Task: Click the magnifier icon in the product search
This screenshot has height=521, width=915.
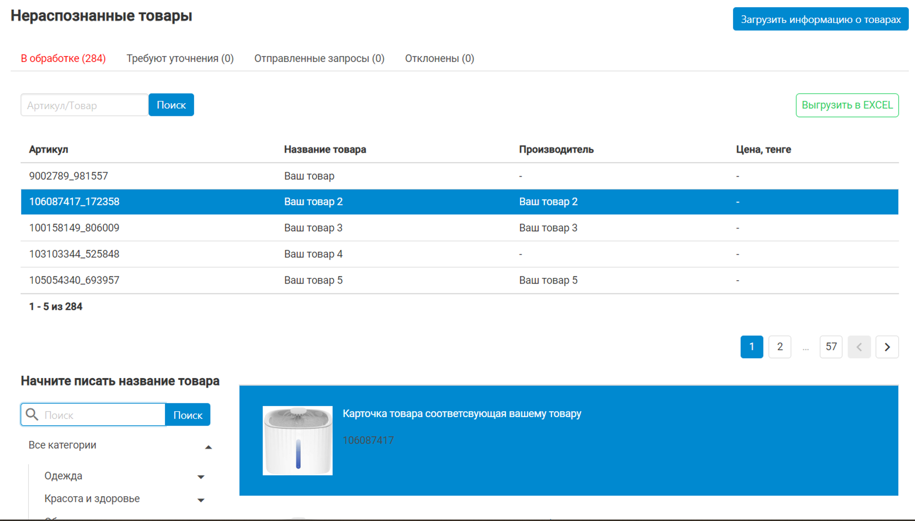Action: click(32, 414)
